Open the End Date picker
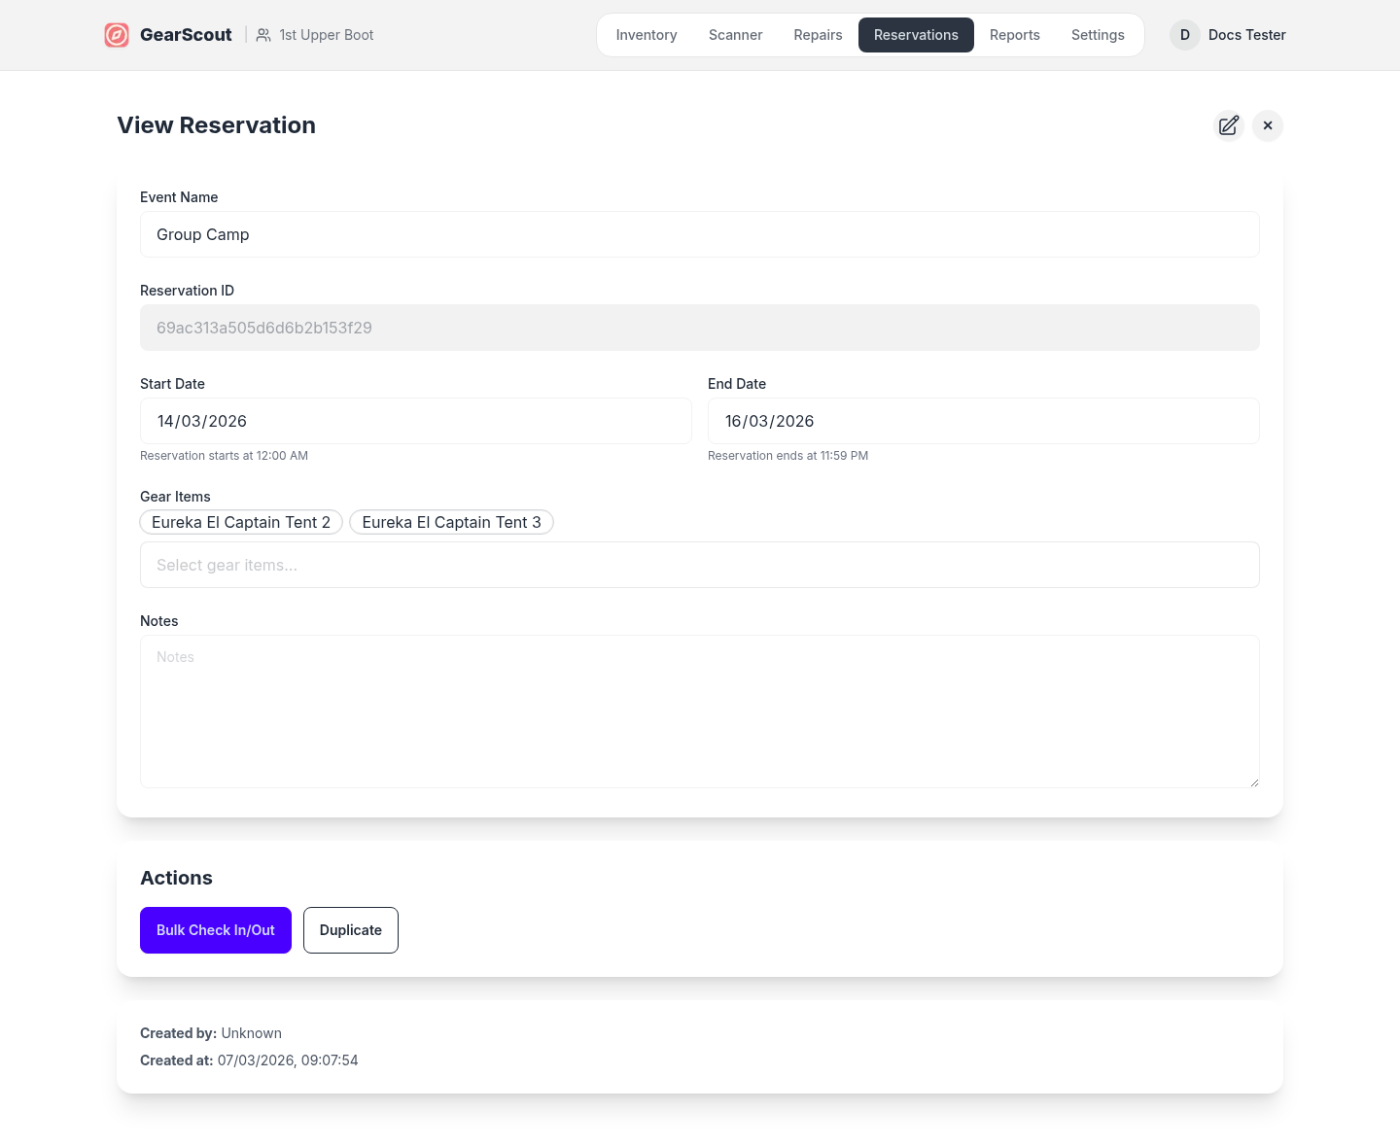This screenshot has height=1147, width=1400. pyautogui.click(x=983, y=421)
